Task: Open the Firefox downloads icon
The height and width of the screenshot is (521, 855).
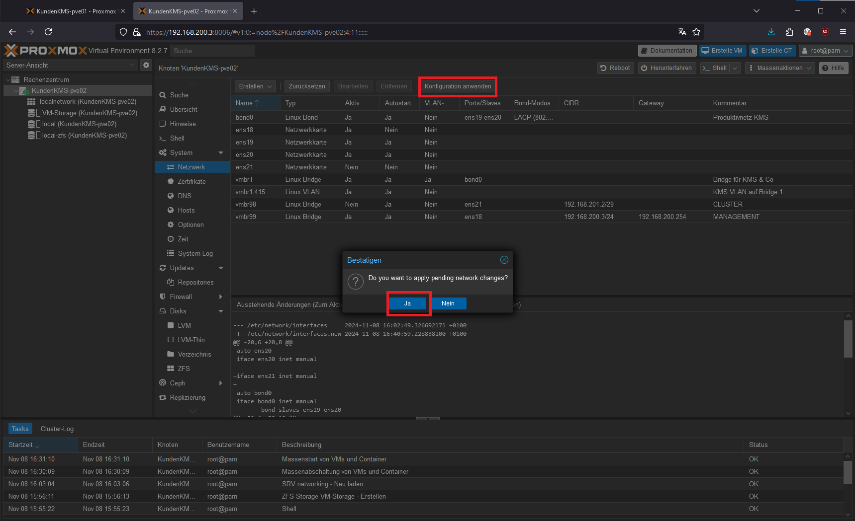Action: coord(771,32)
